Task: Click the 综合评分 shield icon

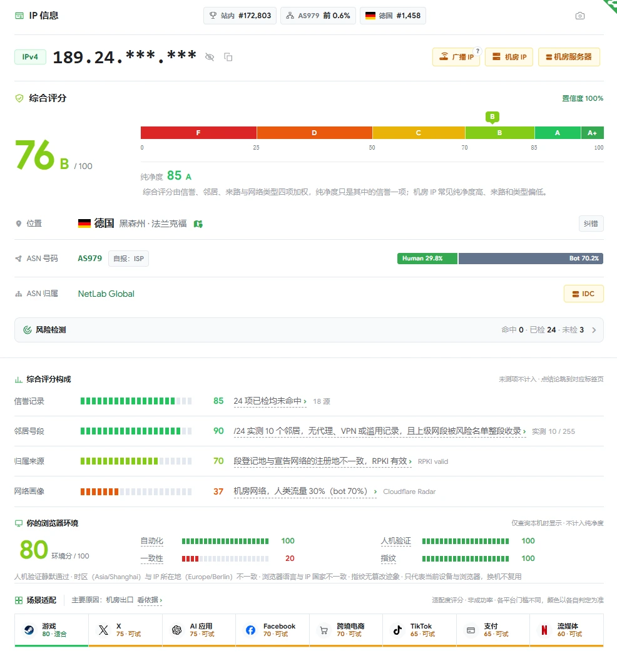Action: [x=19, y=98]
